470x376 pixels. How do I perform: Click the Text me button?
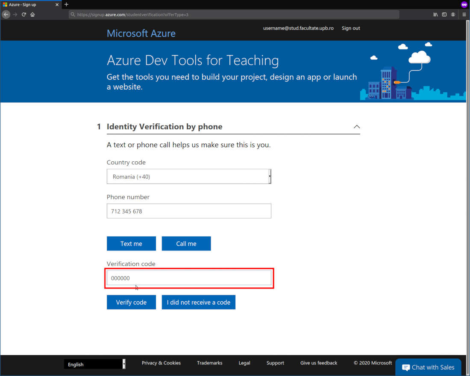131,243
